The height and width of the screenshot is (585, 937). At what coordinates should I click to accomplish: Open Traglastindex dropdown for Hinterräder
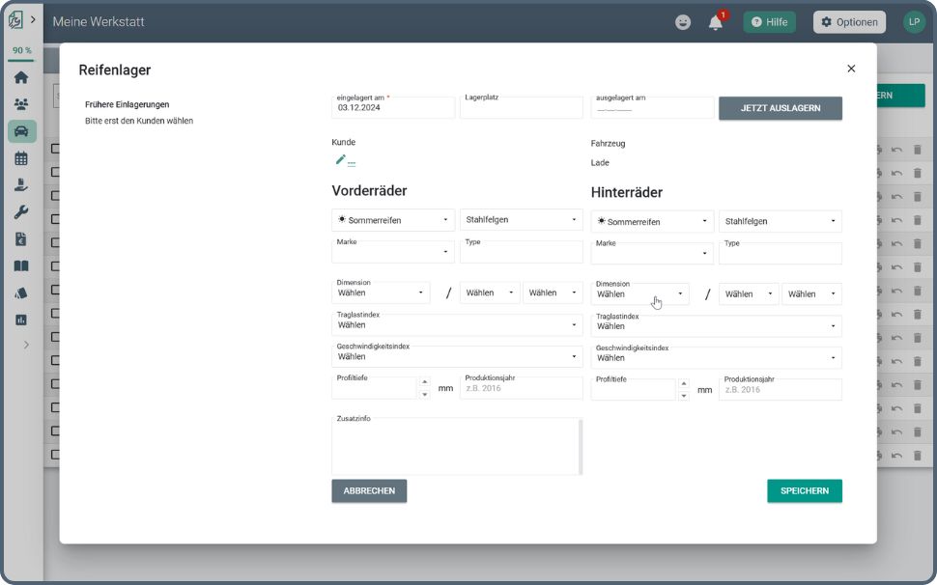tap(716, 326)
